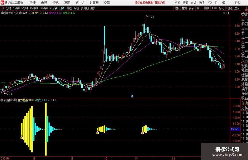Open the 公式 menu
248x160 pixels.
(193, 3)
